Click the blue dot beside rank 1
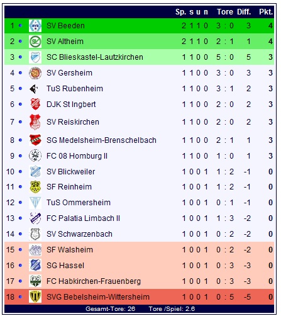The width and height of the screenshot is (281, 316). click(x=20, y=26)
